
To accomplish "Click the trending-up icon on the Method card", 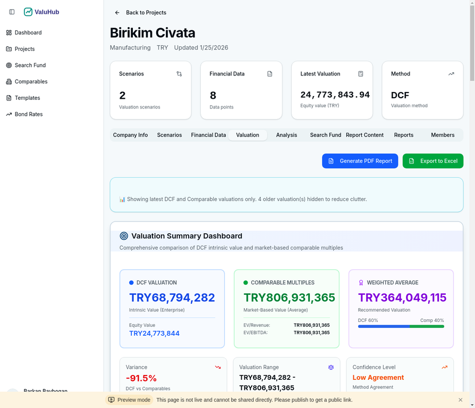I will click(x=451, y=74).
